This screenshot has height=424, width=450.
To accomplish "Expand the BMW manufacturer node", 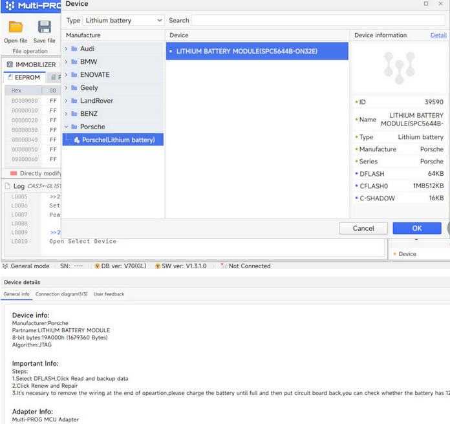I will pos(66,62).
